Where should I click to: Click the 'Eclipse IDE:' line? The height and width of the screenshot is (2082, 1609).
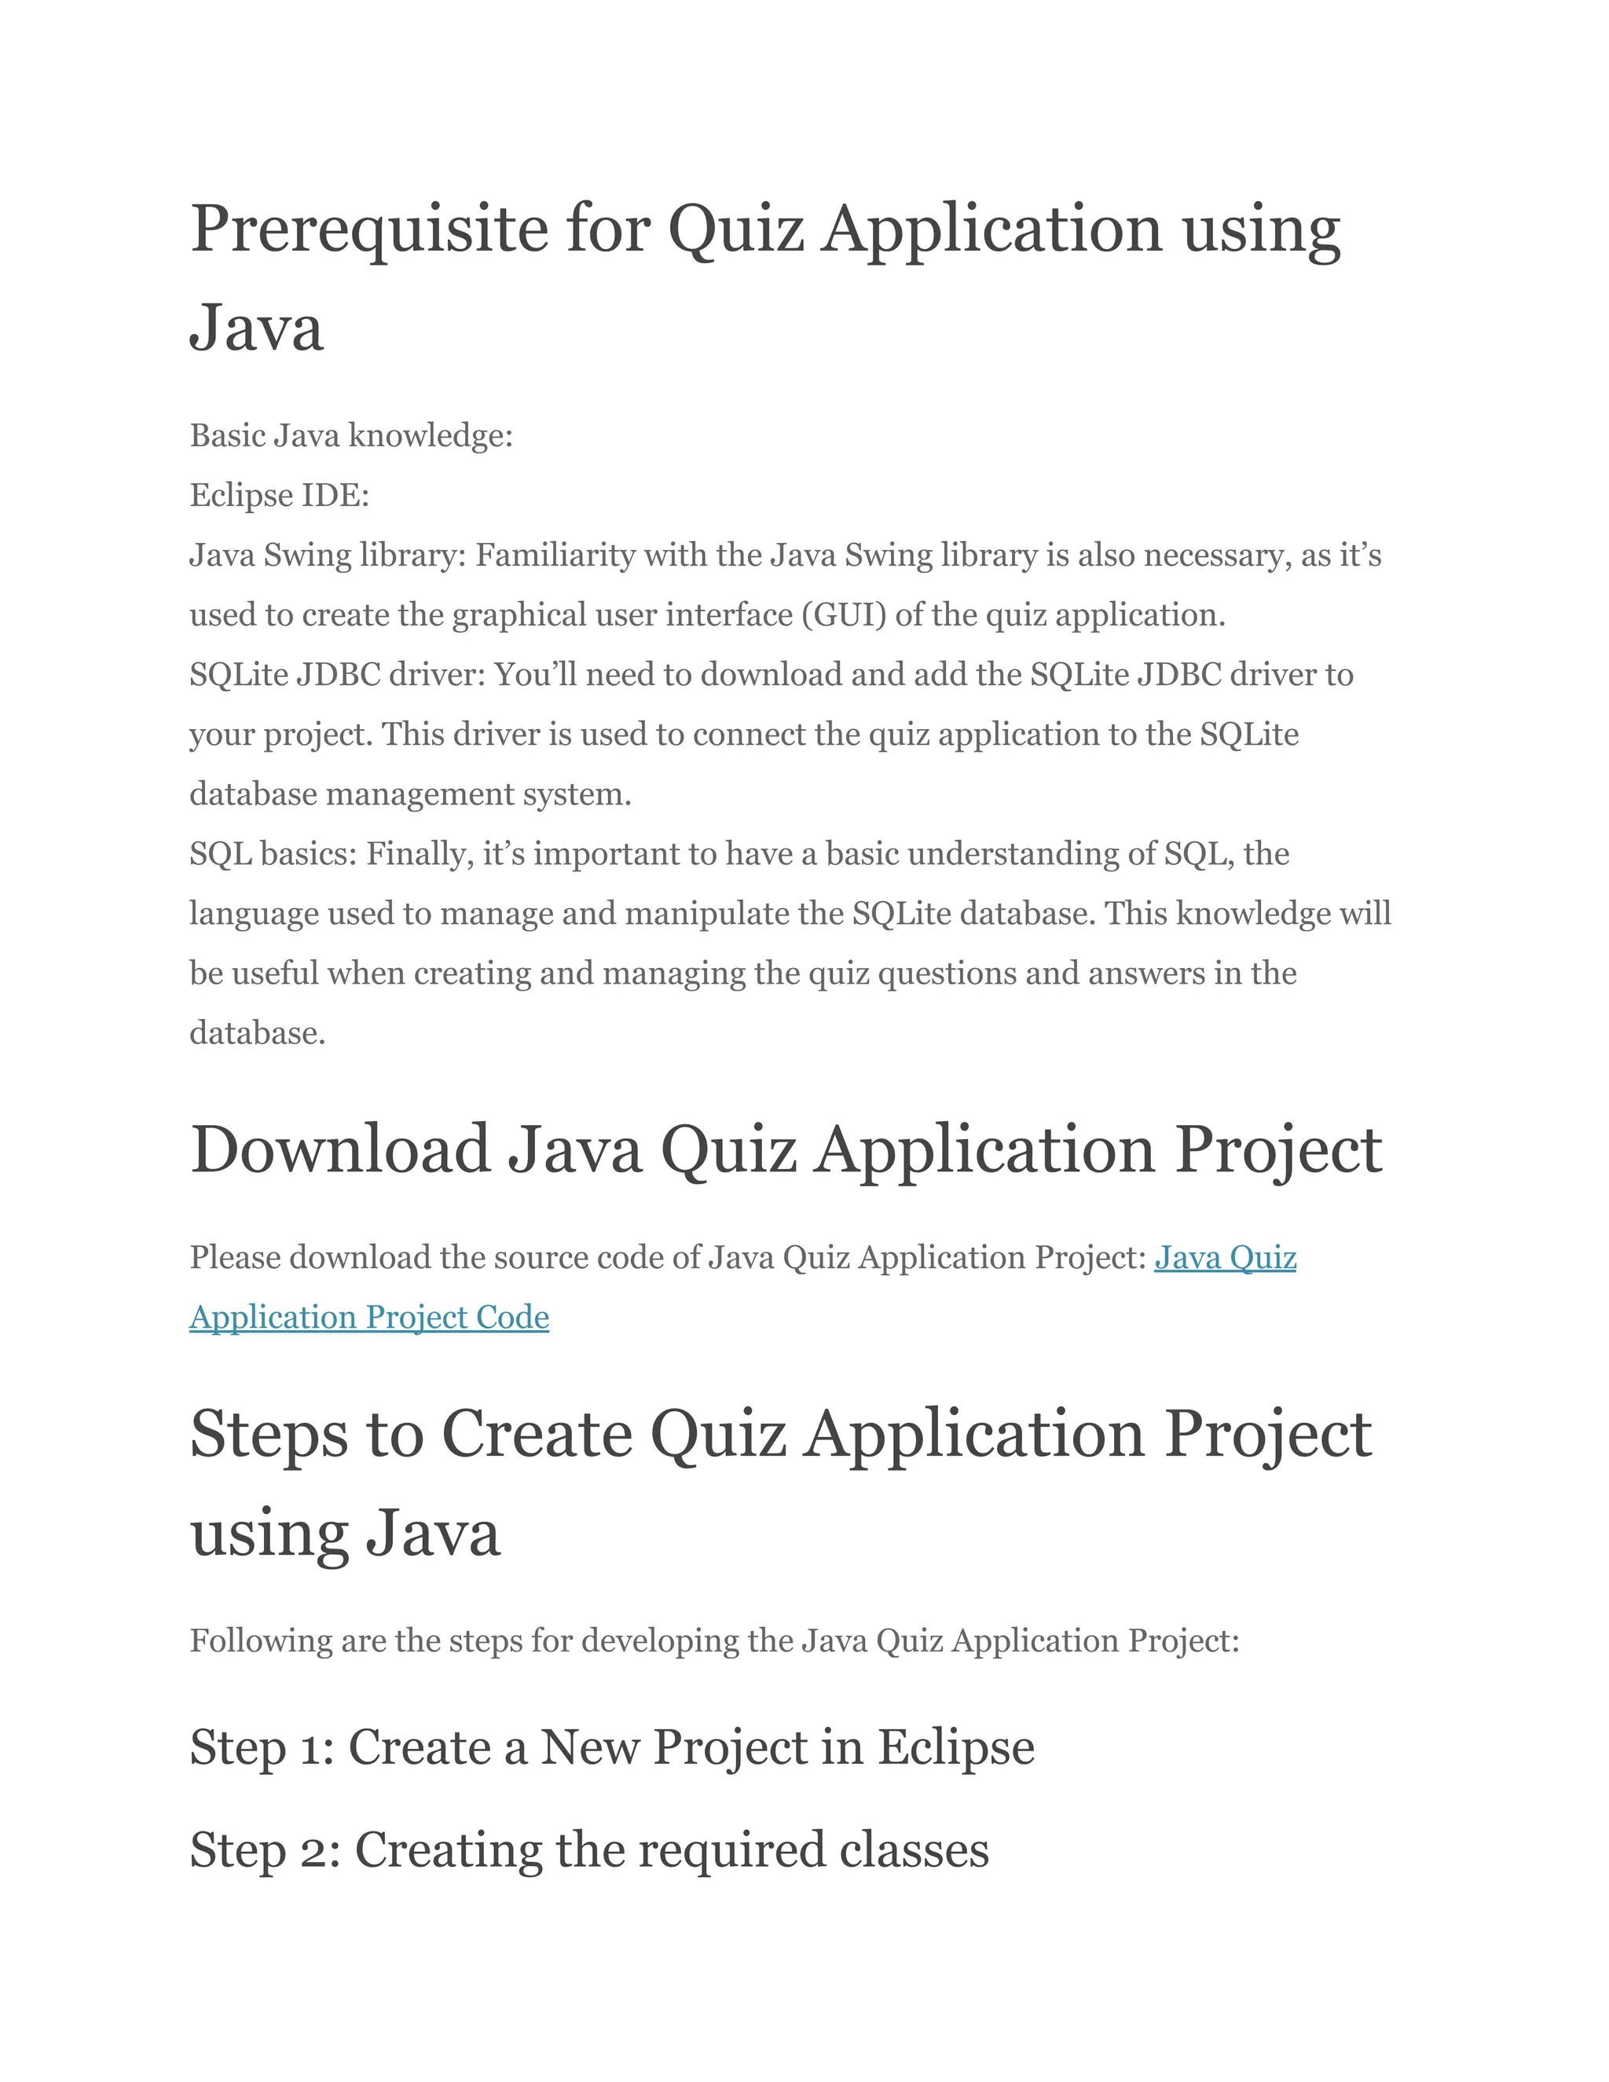(278, 496)
